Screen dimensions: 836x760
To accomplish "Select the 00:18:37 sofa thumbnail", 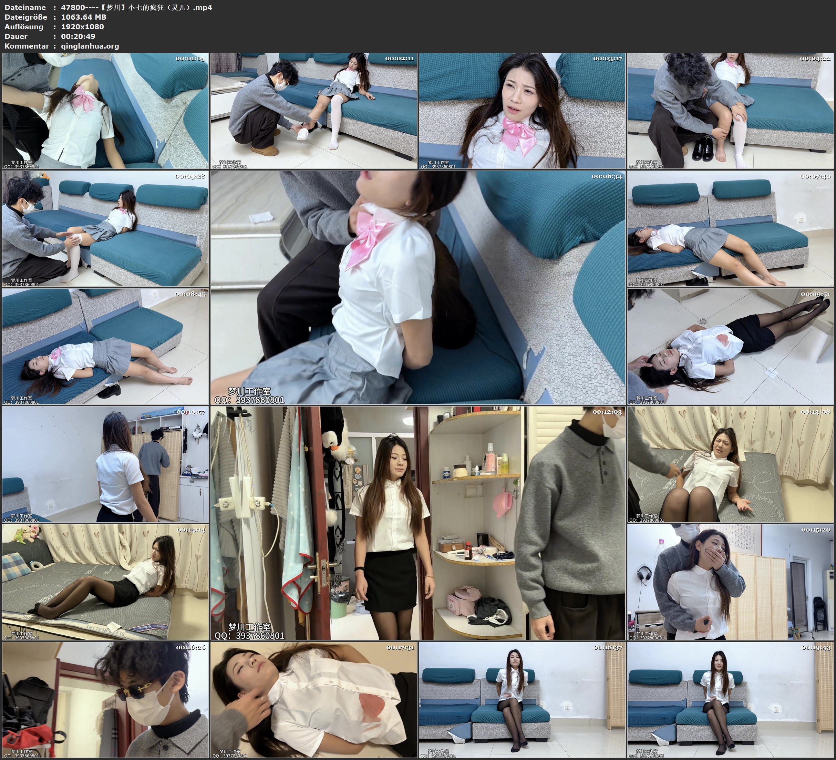I will pos(522,700).
